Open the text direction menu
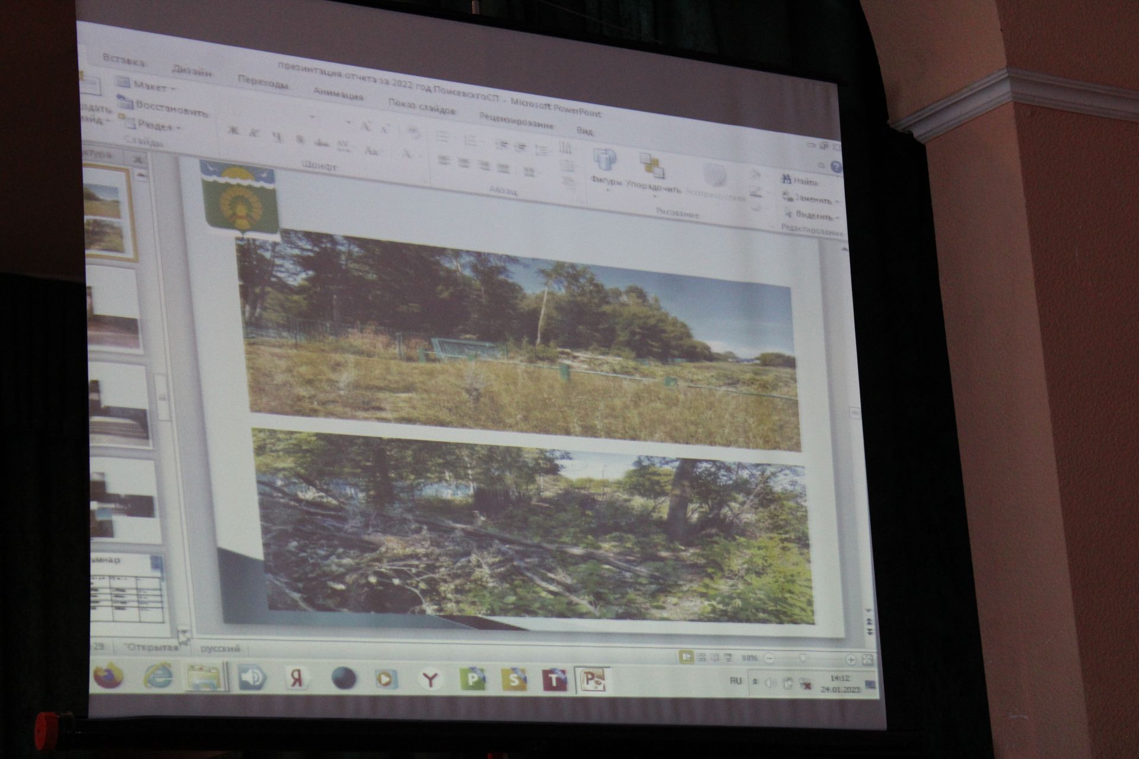This screenshot has width=1139, height=759. 567,149
